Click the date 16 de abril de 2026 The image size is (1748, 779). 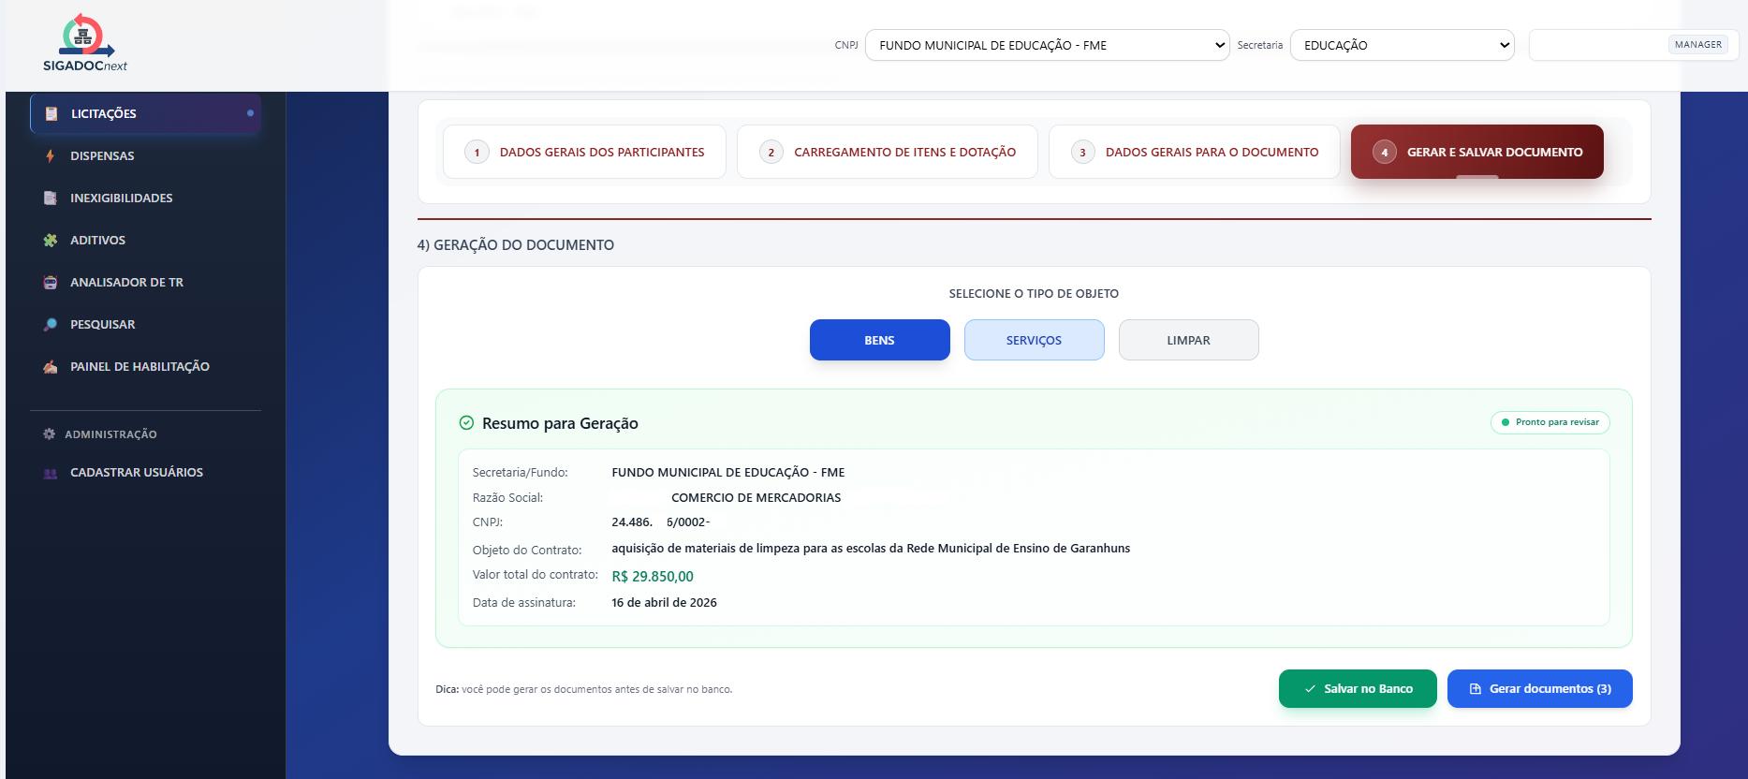point(664,603)
